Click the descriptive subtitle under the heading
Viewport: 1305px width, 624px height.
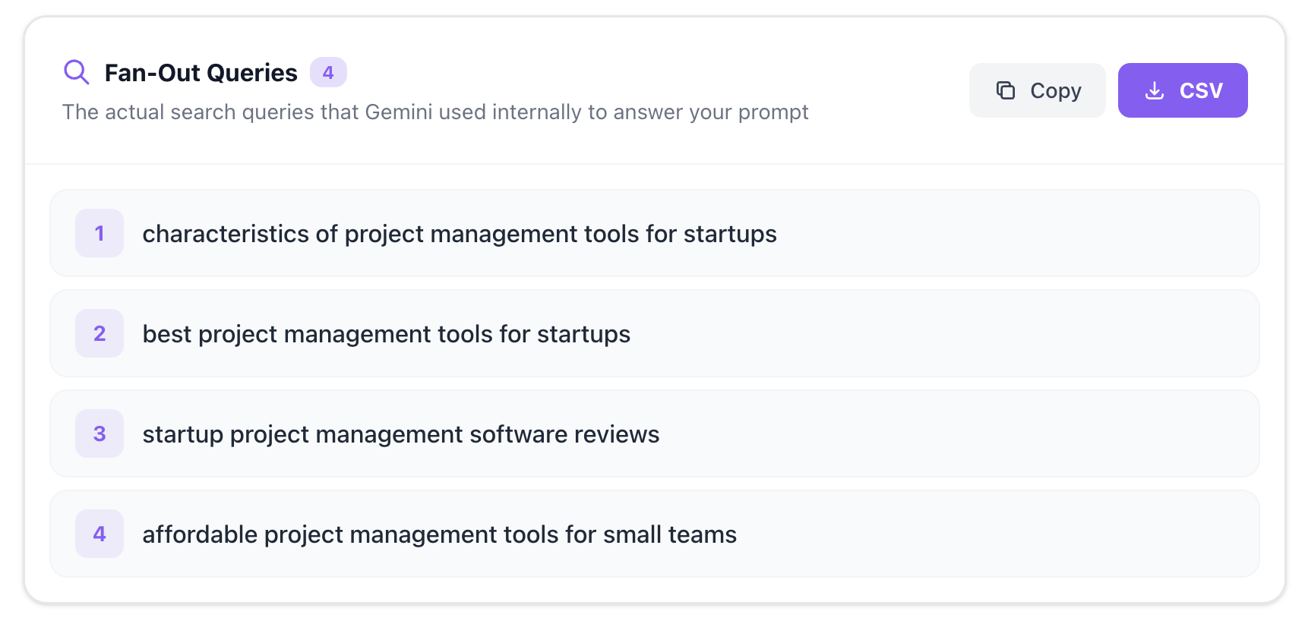click(435, 112)
